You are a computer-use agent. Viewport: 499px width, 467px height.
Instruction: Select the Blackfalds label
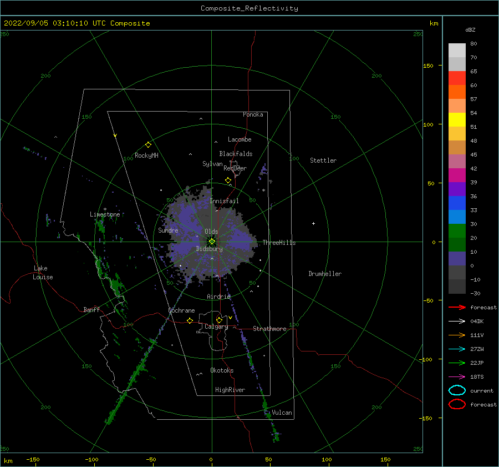coord(236,154)
